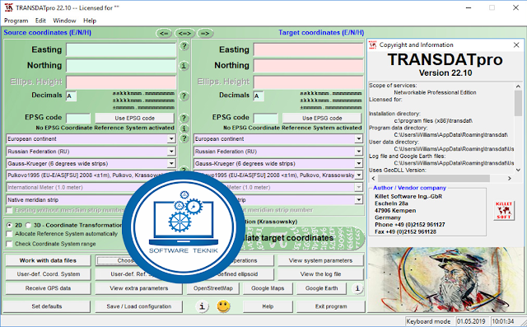Open OpenStreetMap button
The width and height of the screenshot is (527, 327).
coord(212,288)
